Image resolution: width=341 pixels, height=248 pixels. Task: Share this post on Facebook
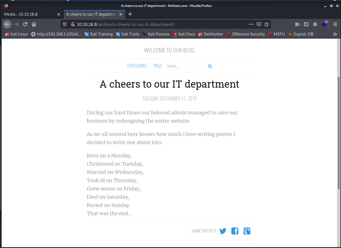235,231
